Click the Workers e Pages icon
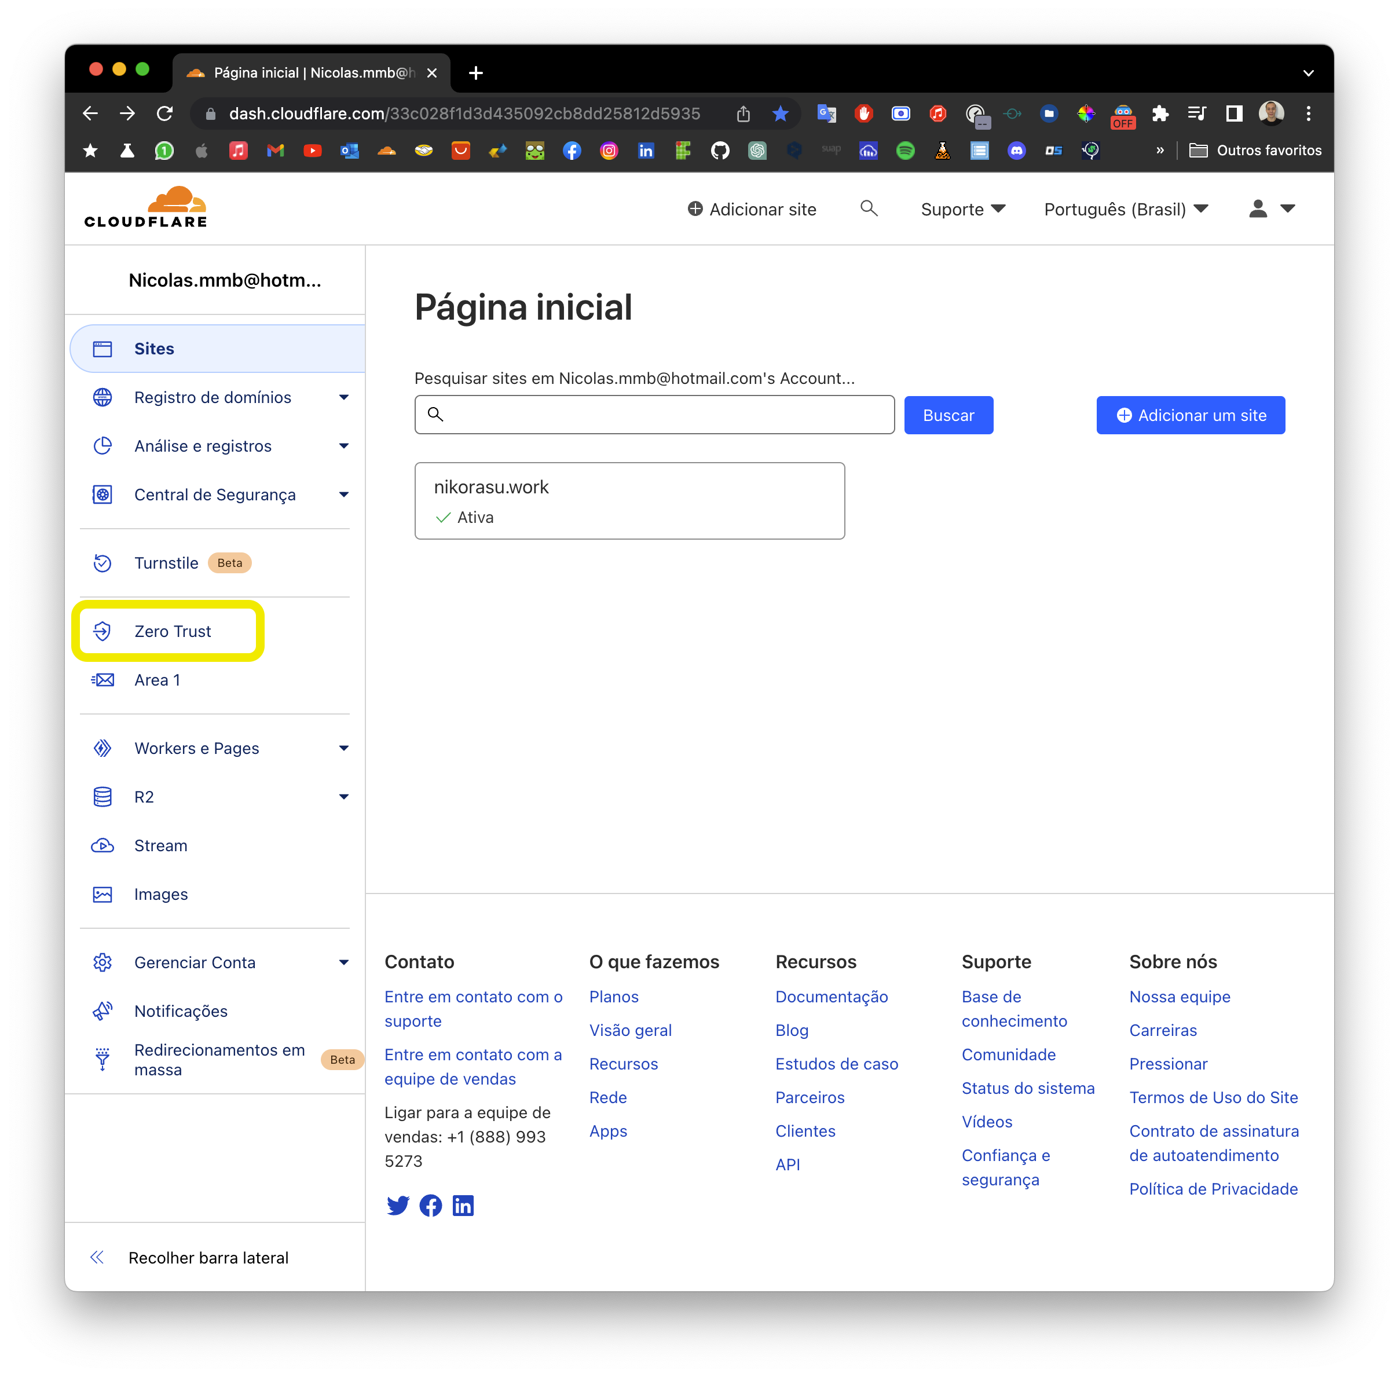The width and height of the screenshot is (1399, 1377). [102, 748]
